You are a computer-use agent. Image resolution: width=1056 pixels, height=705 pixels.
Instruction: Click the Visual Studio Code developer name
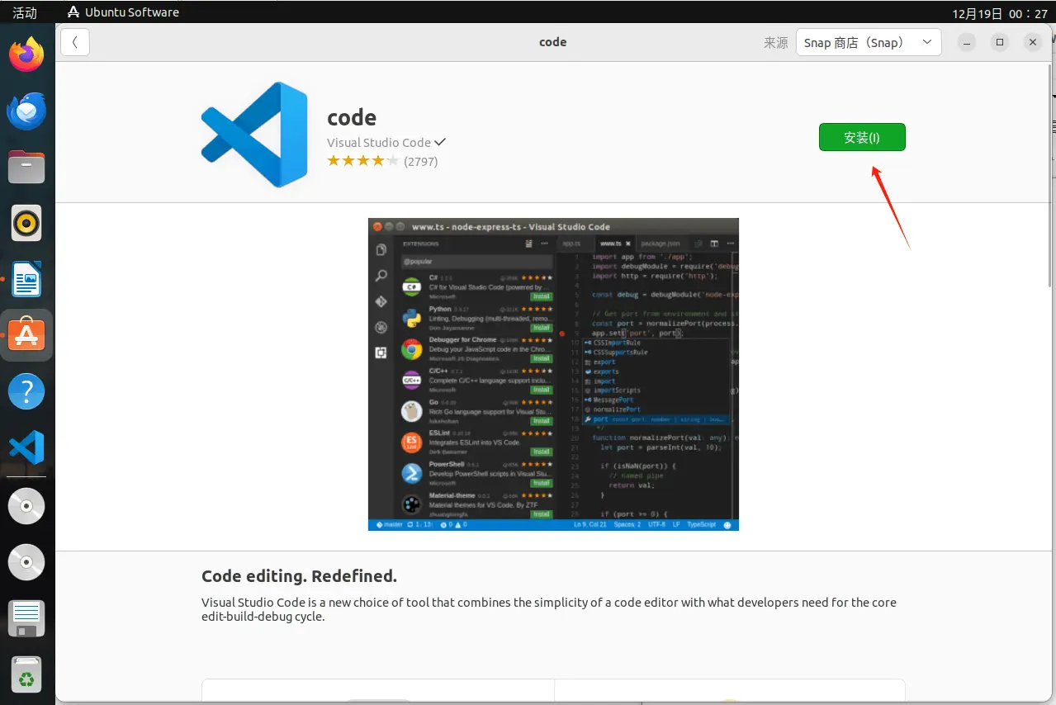379,142
